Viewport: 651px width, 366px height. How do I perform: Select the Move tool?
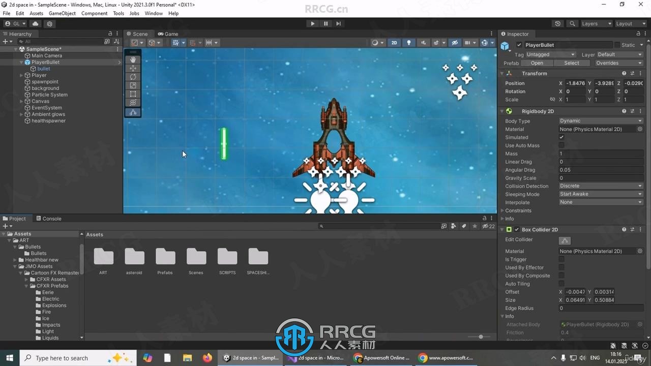click(x=133, y=68)
